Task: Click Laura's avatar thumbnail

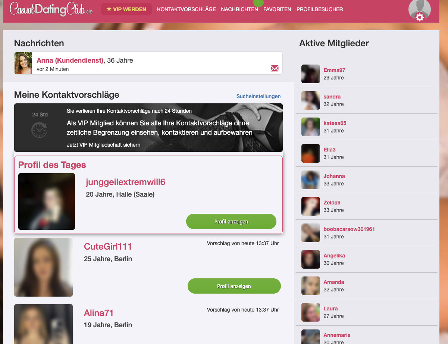Action: point(311,312)
